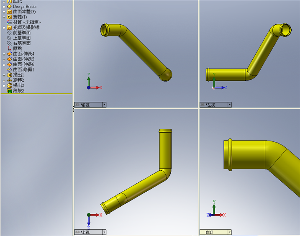Click the collapse arrows on the feature tree splitter

[x=73, y=109]
